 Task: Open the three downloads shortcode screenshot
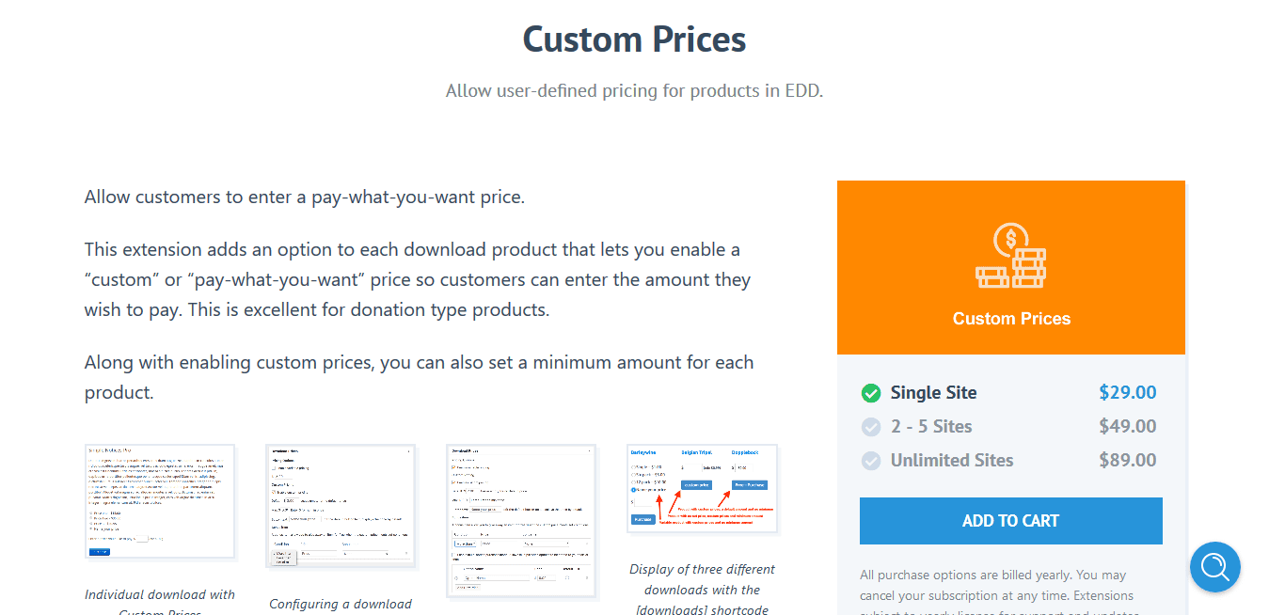click(703, 489)
